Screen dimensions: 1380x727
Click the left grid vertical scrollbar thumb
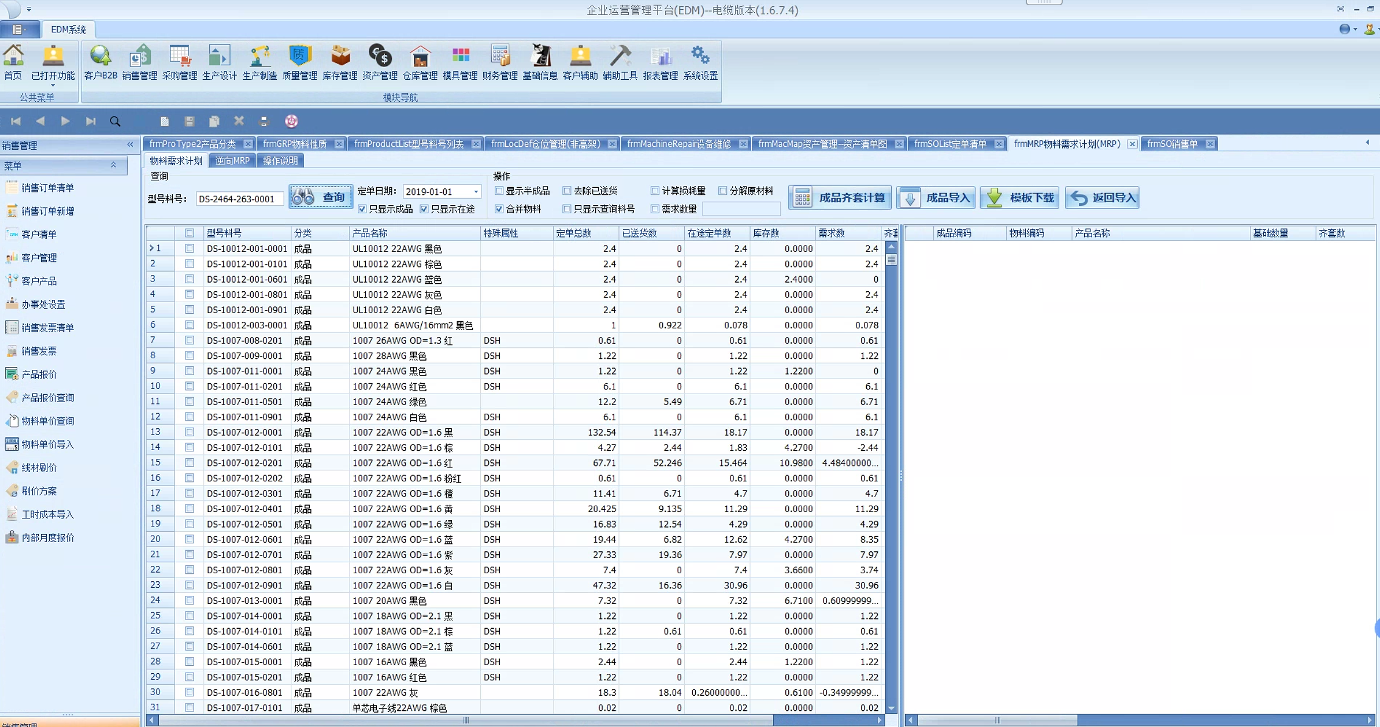tap(891, 259)
